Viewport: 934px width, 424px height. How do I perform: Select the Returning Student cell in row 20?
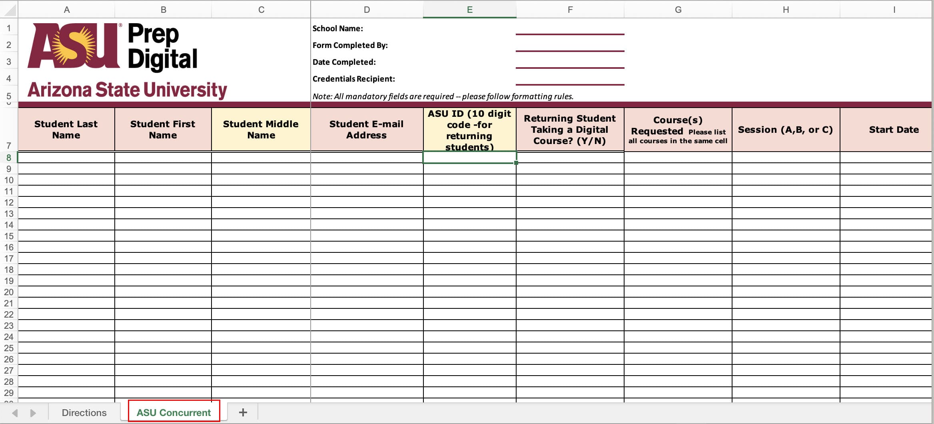570,292
